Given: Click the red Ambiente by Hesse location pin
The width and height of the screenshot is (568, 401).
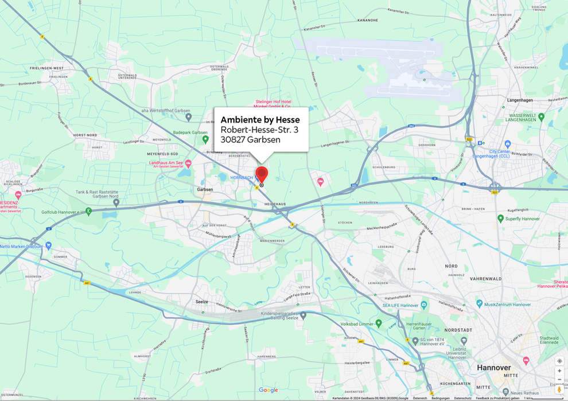Looking at the screenshot, I should point(262,174).
